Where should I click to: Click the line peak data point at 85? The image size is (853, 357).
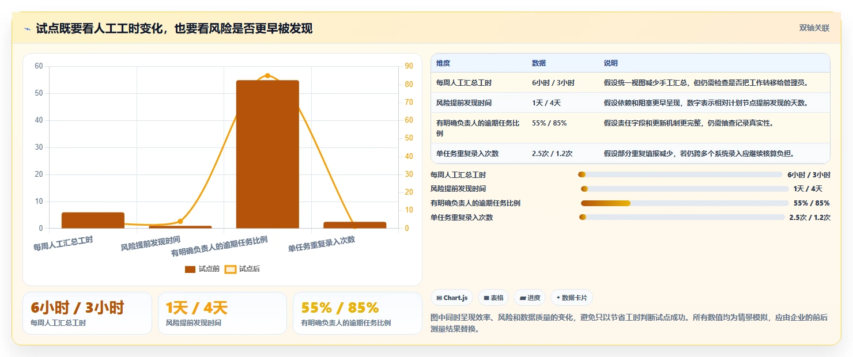tap(267, 75)
